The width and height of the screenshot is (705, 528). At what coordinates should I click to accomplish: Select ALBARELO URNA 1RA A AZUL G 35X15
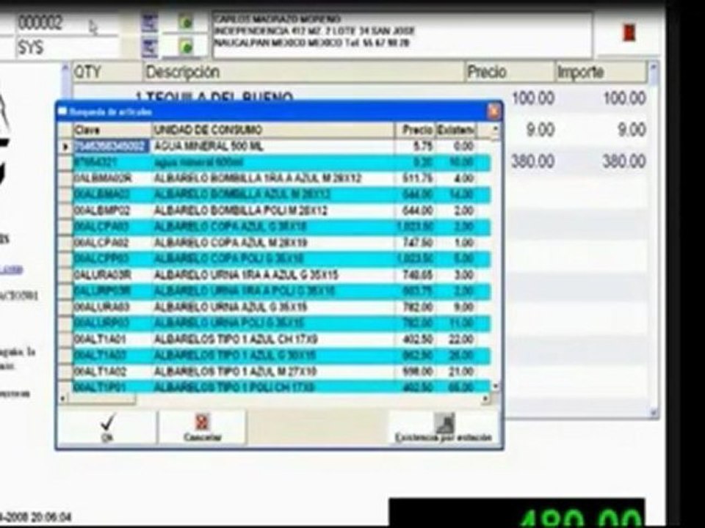tap(281, 275)
